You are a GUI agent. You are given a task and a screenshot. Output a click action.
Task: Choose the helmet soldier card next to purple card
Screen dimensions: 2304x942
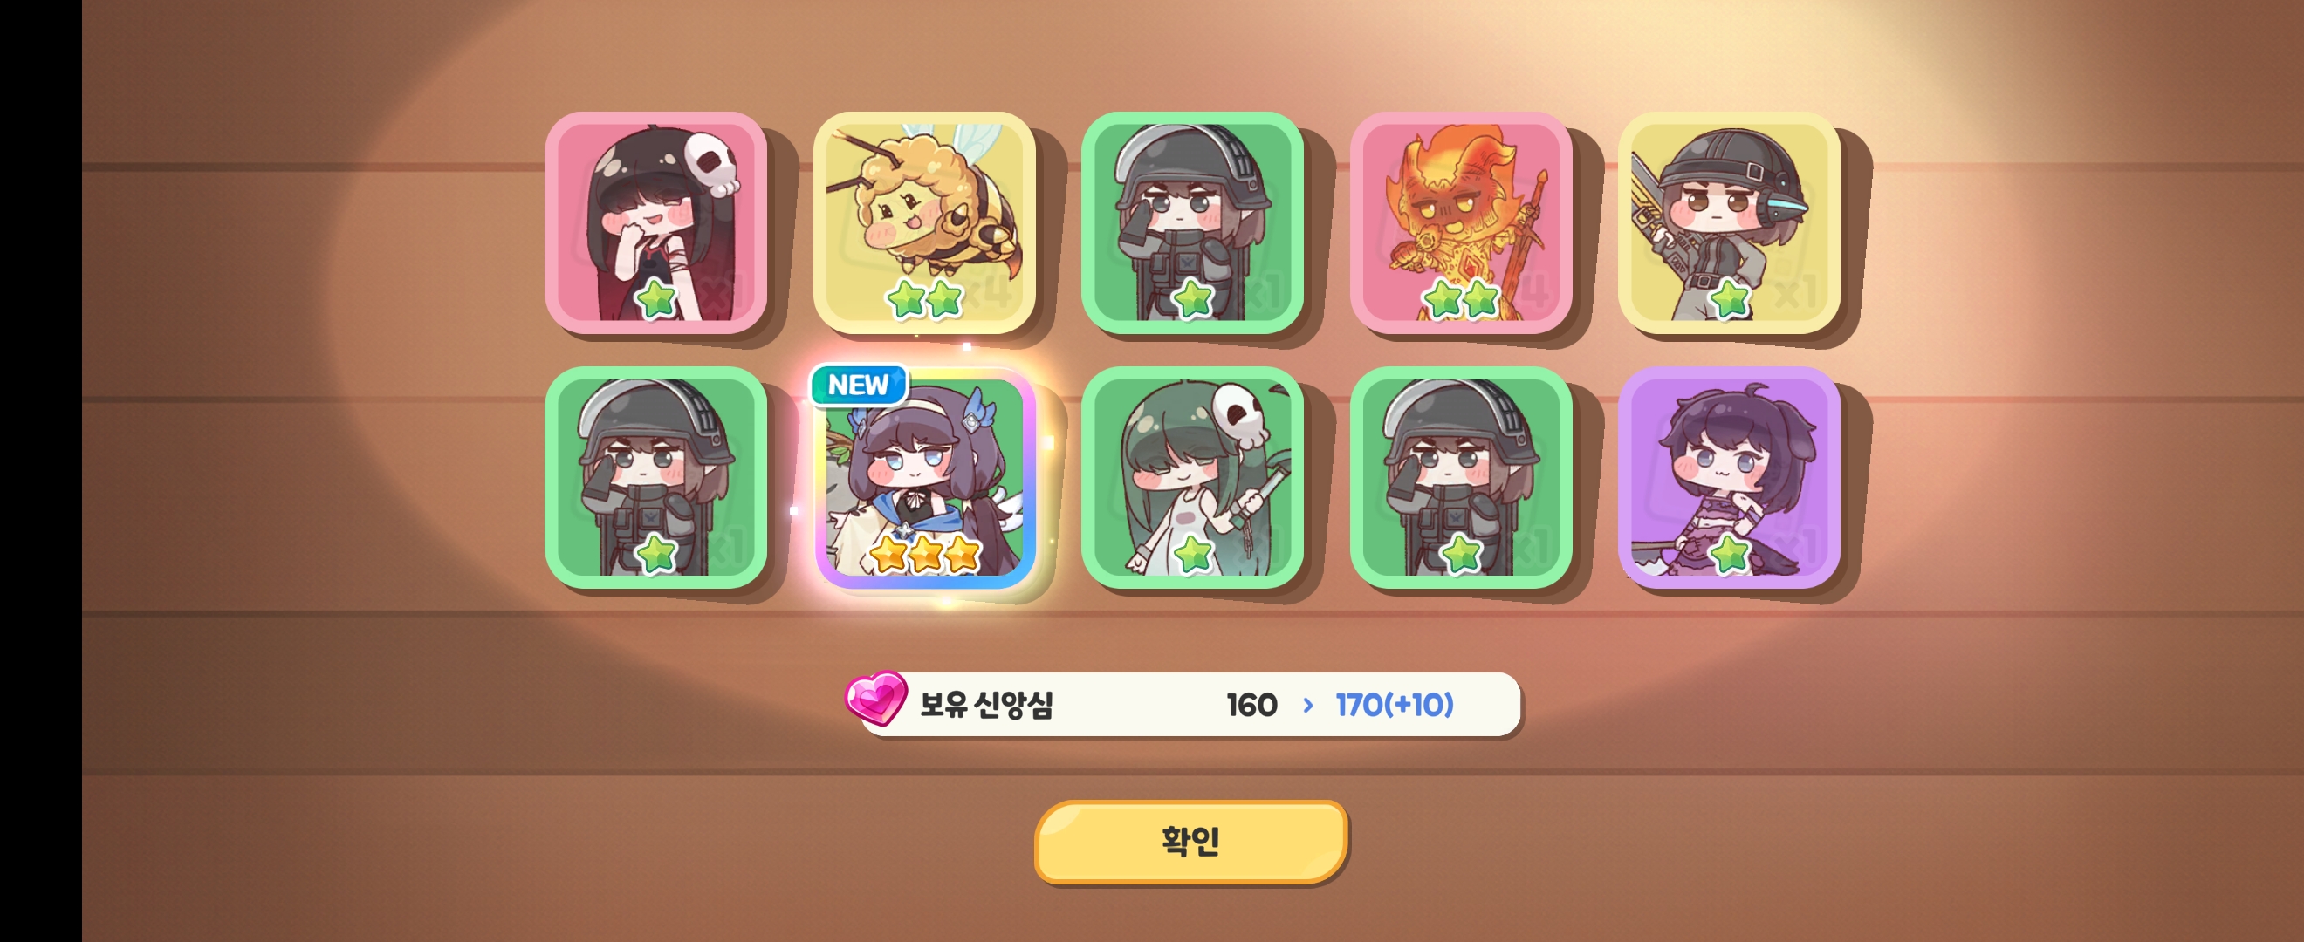[1461, 477]
